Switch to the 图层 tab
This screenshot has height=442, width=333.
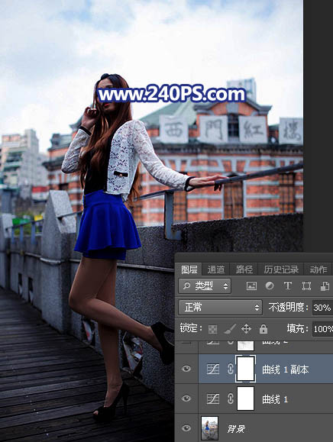[x=189, y=269]
